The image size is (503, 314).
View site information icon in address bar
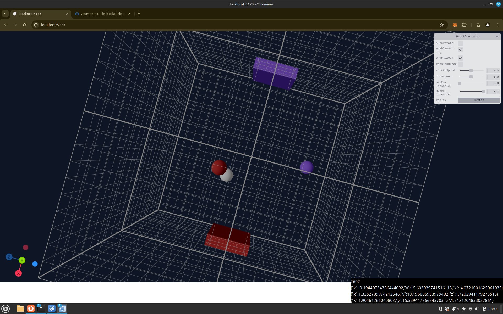pos(36,25)
